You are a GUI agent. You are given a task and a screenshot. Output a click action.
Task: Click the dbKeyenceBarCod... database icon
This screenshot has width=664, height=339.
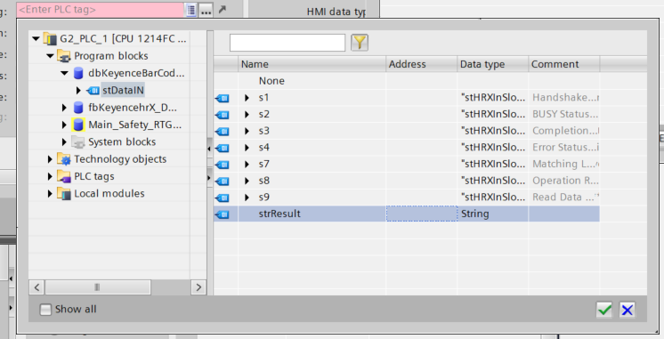pos(78,73)
